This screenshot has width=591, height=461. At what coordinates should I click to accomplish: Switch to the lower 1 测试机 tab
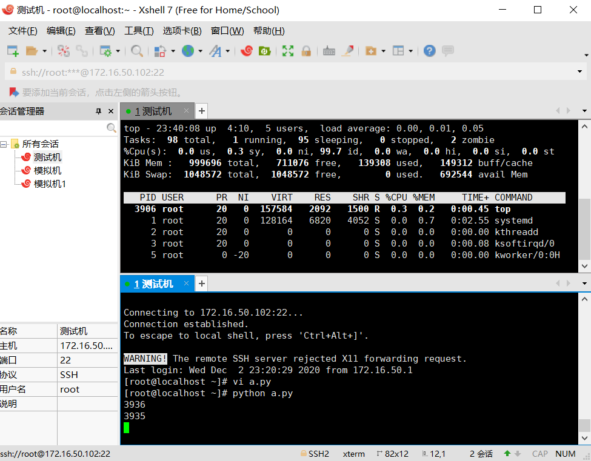[x=153, y=284]
